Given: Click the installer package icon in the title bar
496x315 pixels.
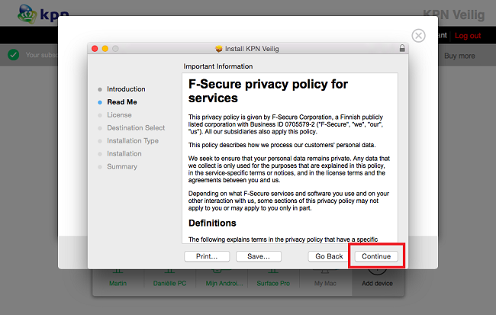Looking at the screenshot, I should click(x=219, y=49).
